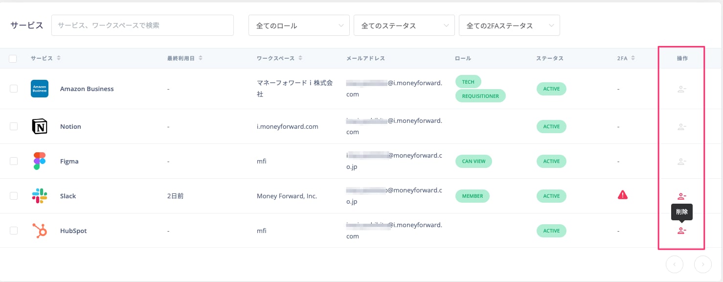Click the HubSpot service name
Screen dimensions: 723x282
pos(73,231)
